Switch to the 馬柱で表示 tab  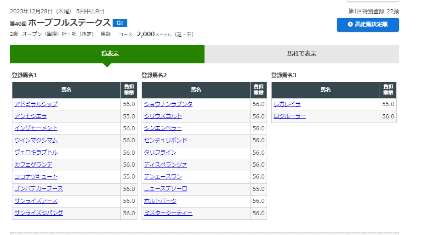pos(302,54)
